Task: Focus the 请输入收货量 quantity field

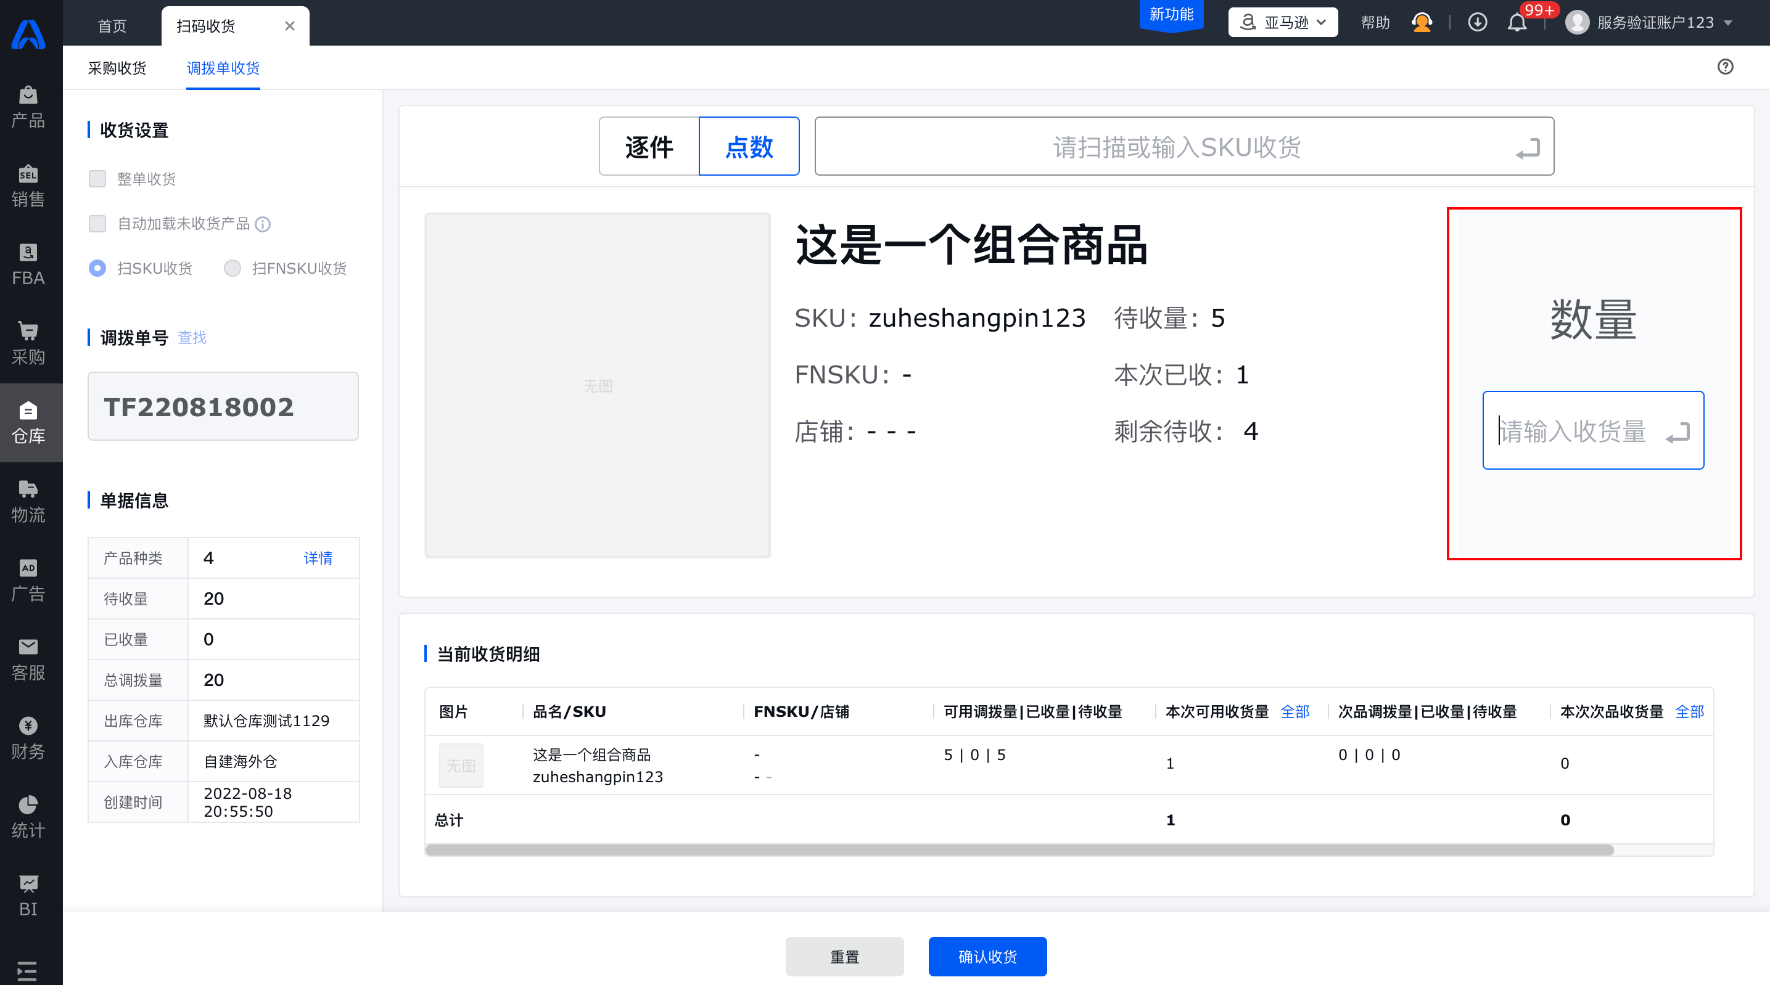Action: click(x=1593, y=431)
